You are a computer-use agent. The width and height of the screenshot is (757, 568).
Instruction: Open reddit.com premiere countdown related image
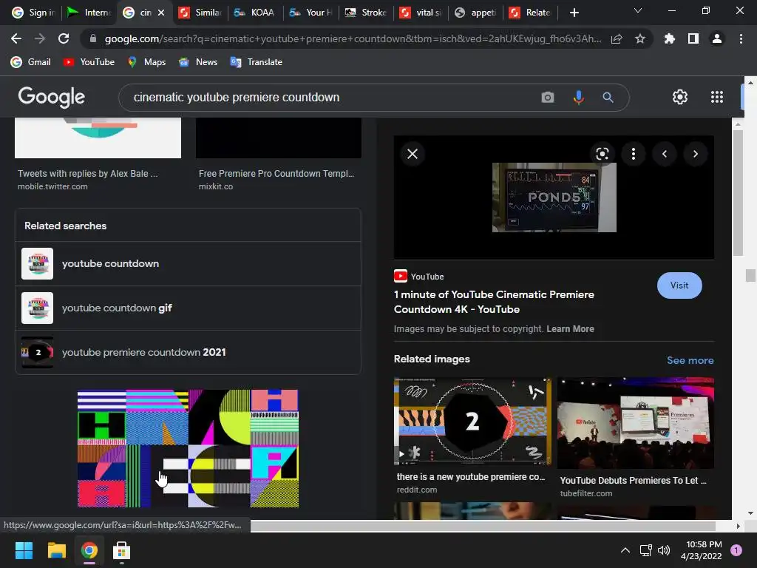point(472,421)
